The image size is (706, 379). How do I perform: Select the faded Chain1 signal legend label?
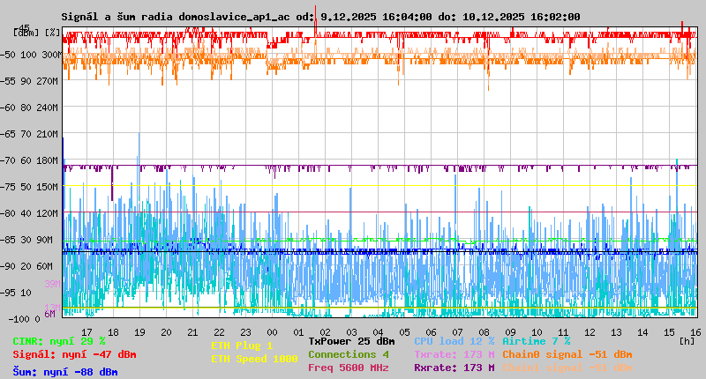point(566,368)
